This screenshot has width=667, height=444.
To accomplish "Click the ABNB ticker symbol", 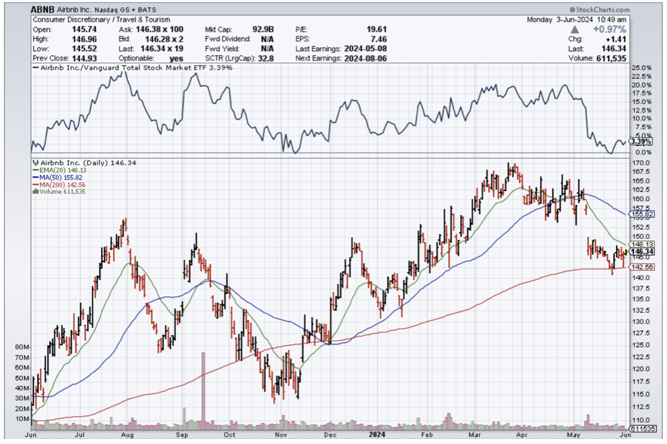I will coord(44,10).
